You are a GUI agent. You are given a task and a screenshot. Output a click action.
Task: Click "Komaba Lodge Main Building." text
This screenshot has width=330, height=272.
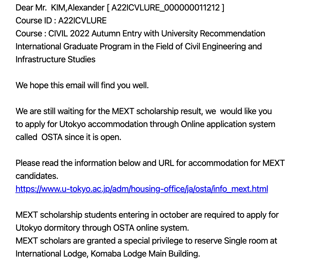click(x=145, y=253)
